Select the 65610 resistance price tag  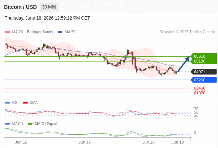click(204, 56)
